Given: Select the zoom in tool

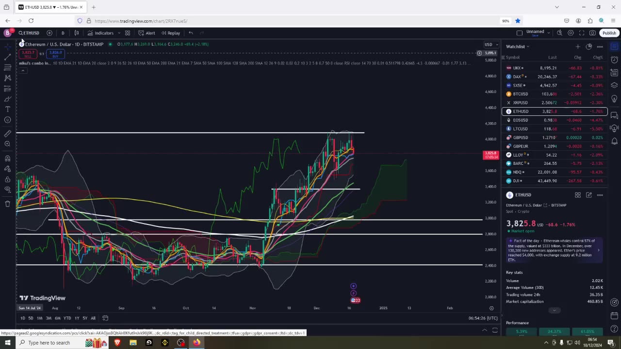Looking at the screenshot, I should 7,144.
